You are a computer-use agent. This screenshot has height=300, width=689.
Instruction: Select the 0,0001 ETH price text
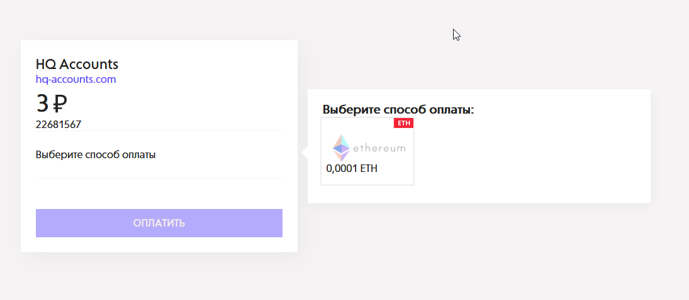point(352,168)
